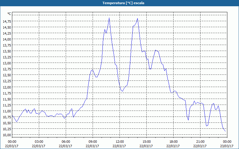Image resolution: width=239 pixels, height=149 pixels.
Task: Select the 13,50 y-axis value
Action: coord(7,51)
